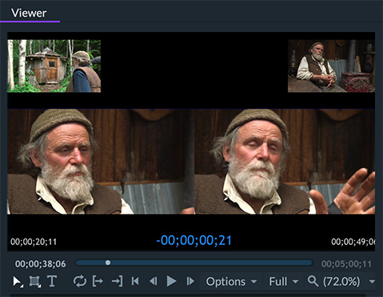The width and height of the screenshot is (383, 297).
Task: Set the Out point
Action: click(x=118, y=281)
